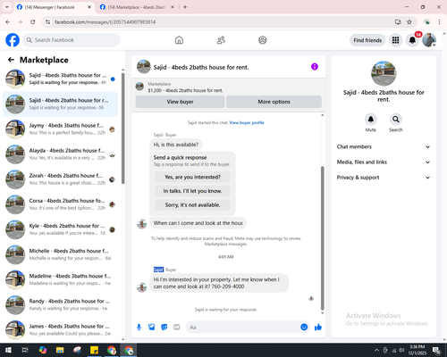The image size is (447, 357).
Task: Open the account profile picture menu
Action: click(x=429, y=40)
